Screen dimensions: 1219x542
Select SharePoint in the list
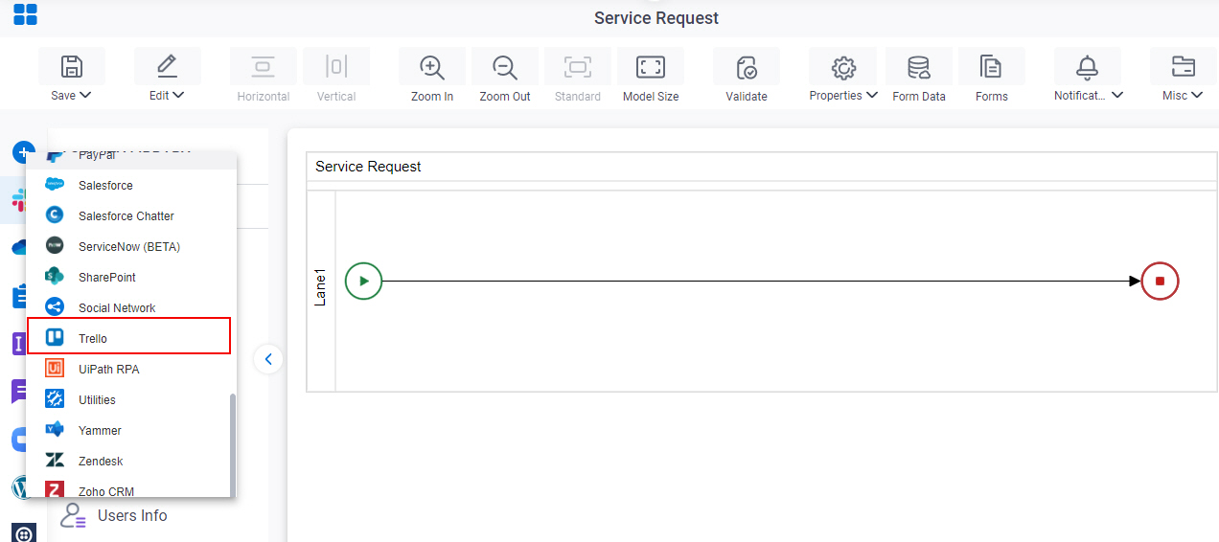point(130,277)
